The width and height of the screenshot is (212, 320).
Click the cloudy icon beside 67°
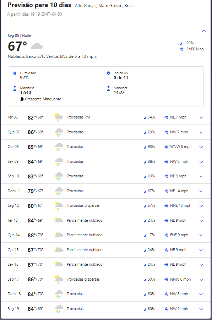tap(37, 46)
